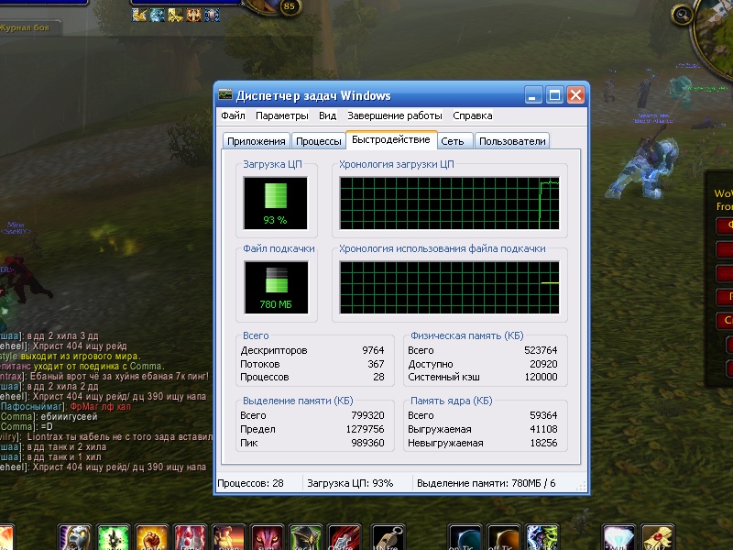Minimize the Task Manager window
Viewport: 733px width, 550px height.
pyautogui.click(x=532, y=95)
